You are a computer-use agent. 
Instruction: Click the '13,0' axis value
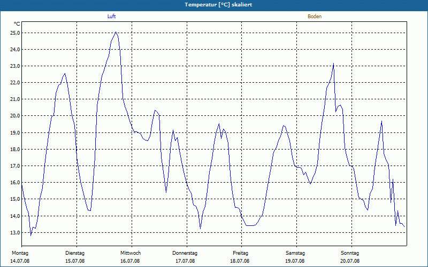tap(16, 233)
